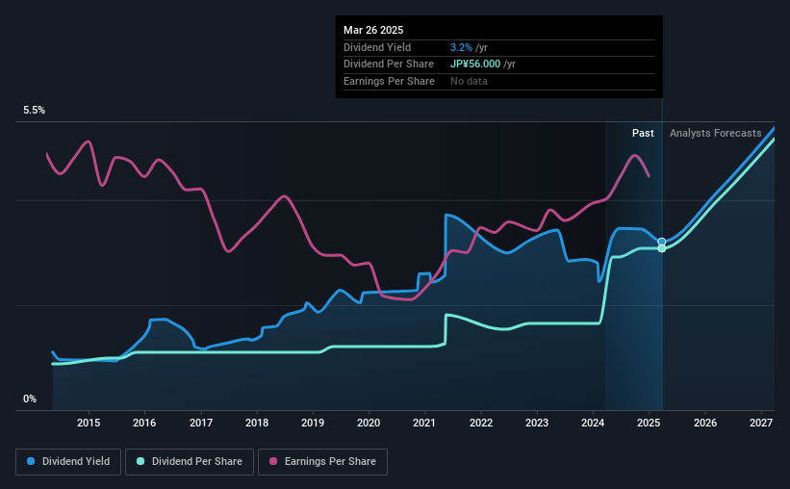The image size is (790, 489).
Task: Click the 2027 x-axis label
Action: (761, 423)
